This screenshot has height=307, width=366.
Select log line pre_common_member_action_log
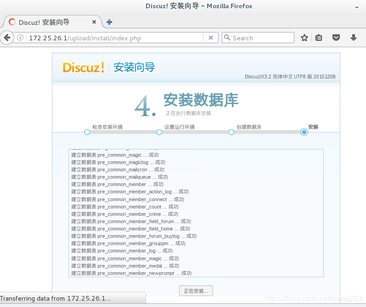(130, 192)
